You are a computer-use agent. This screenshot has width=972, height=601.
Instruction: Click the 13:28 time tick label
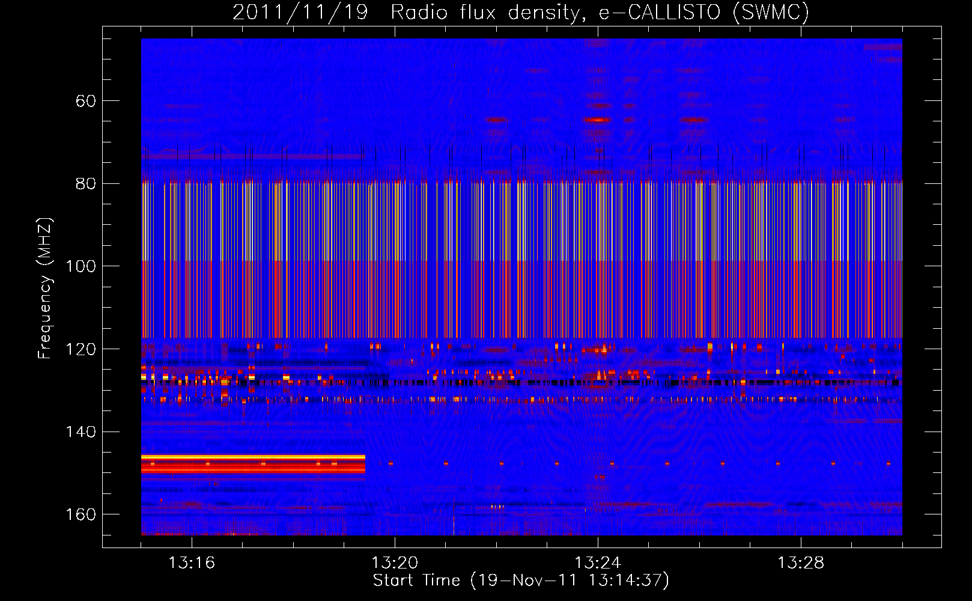801,563
